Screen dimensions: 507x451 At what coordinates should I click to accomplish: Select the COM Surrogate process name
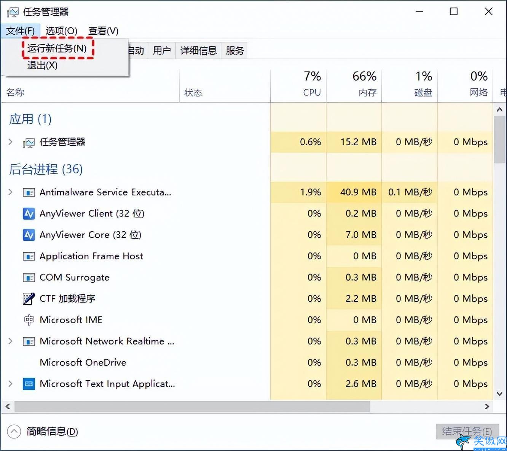75,278
